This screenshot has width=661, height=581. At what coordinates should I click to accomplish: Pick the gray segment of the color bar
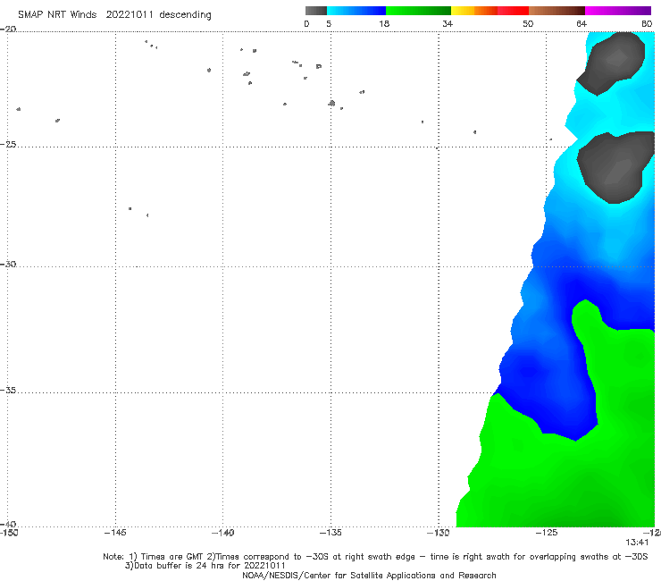tap(315, 11)
